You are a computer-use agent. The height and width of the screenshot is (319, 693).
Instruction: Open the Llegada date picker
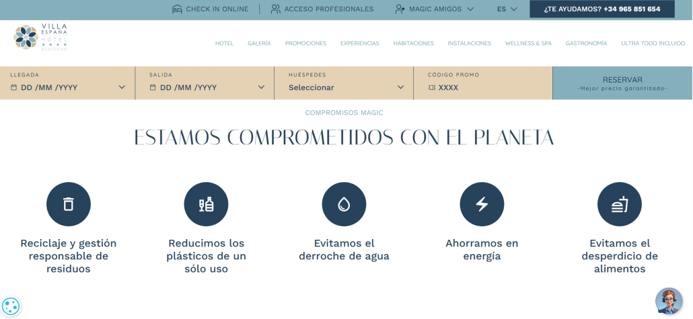point(67,87)
